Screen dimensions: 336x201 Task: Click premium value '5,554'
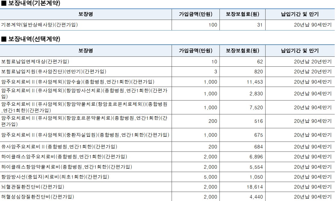point(256,167)
